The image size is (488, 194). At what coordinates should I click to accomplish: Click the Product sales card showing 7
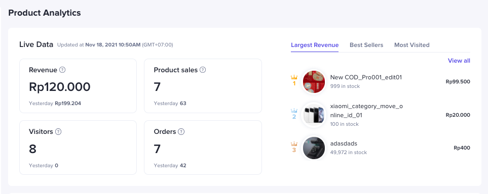[x=203, y=86]
